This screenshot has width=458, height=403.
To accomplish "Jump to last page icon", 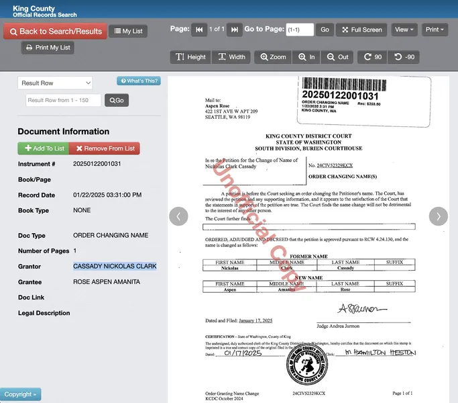I will (235, 30).
